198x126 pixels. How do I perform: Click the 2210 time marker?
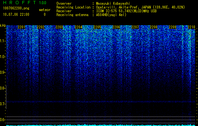[x=191, y=27]
